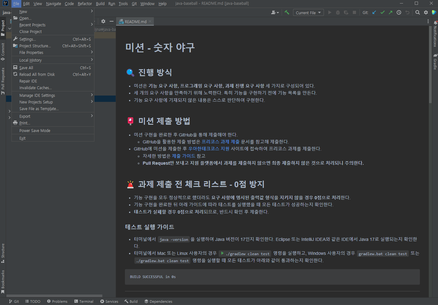
Task: Open the Pull Requests side panel
Action: (x=3, y=81)
